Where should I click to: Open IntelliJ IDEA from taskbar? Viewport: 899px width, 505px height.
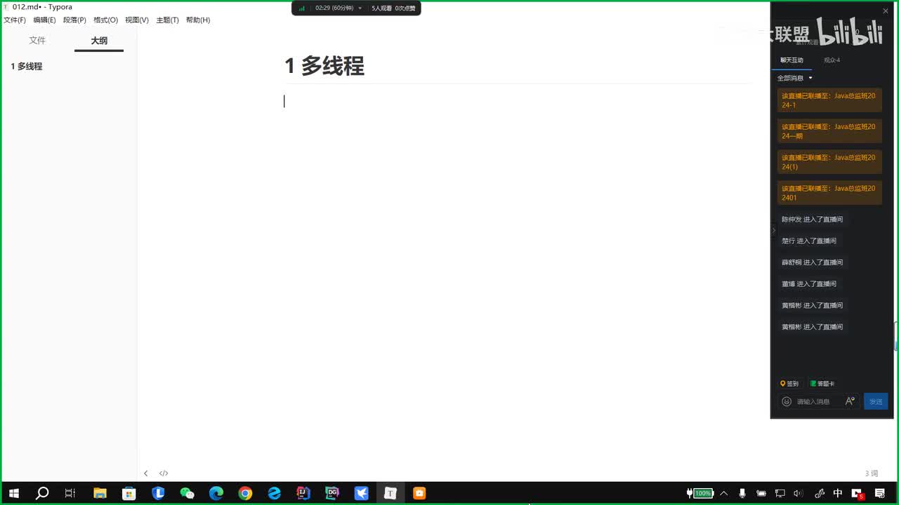coord(303,493)
